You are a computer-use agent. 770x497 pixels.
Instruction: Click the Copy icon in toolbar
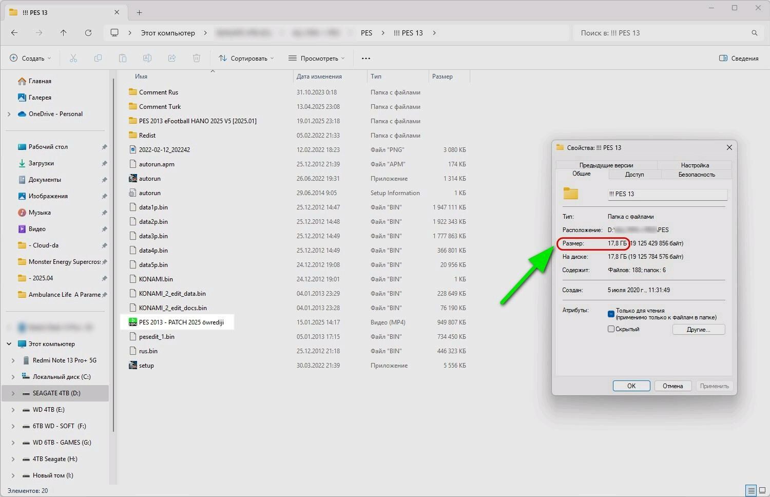(98, 59)
